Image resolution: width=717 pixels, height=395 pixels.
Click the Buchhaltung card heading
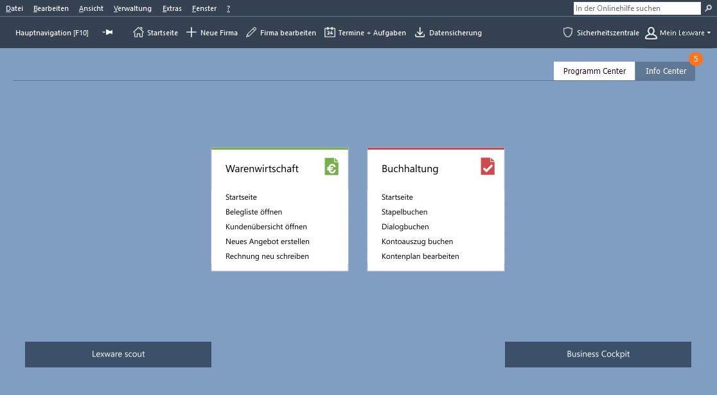click(x=410, y=169)
